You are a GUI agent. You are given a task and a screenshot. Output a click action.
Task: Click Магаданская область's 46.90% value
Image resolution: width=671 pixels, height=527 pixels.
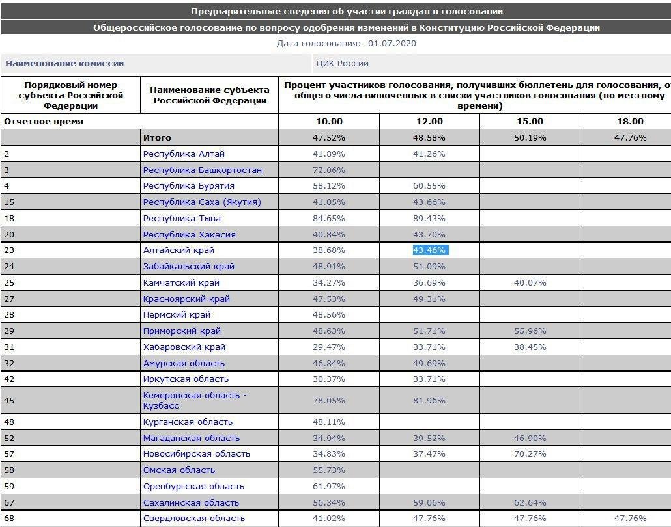pos(530,438)
